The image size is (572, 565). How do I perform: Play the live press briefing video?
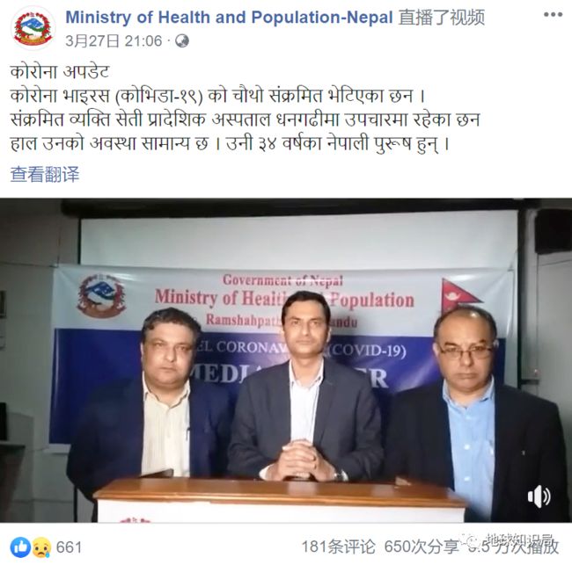(286, 360)
